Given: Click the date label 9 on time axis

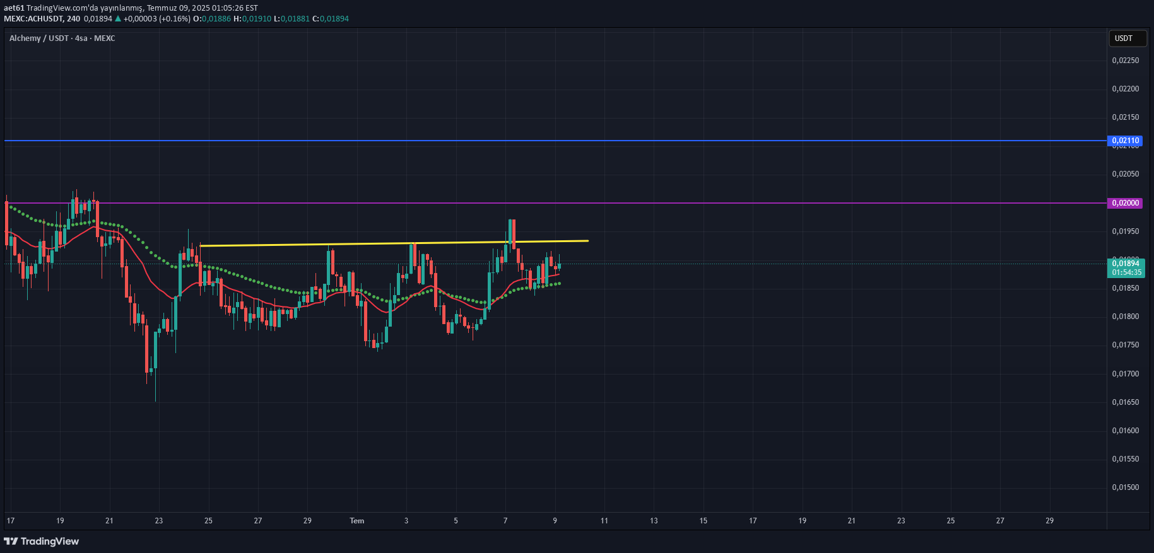Looking at the screenshot, I should pos(555,521).
